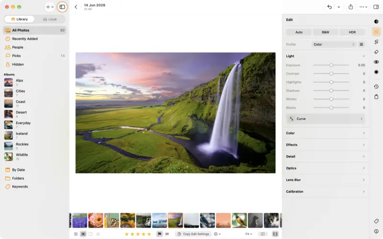The height and width of the screenshot is (239, 383).
Task: Click the Undo arrow icon
Action: pos(329,7)
